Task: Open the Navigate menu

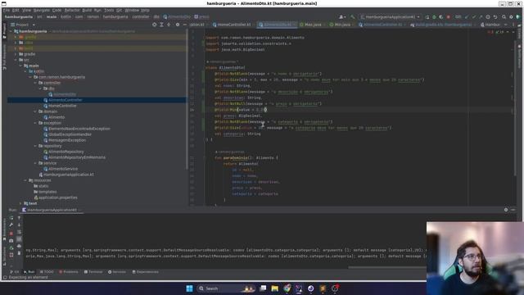Action: [x=42, y=11]
